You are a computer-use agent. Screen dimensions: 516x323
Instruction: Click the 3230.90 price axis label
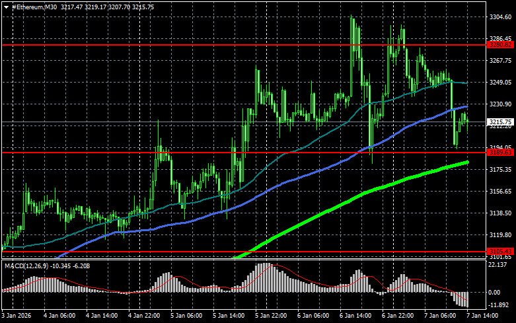[500, 104]
